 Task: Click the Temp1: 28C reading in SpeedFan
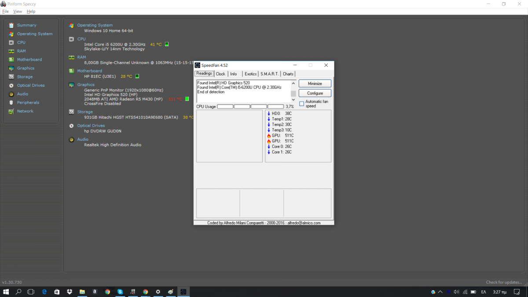pos(279,119)
